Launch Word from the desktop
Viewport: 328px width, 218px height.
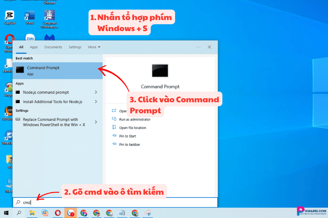[30, 16]
